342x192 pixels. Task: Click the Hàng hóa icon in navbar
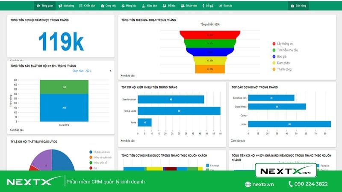[x=123, y=6]
